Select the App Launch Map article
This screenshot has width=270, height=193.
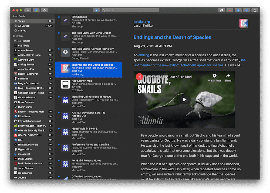[89, 86]
